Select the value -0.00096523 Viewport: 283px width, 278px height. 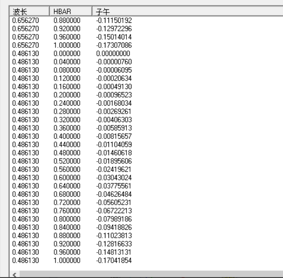click(114, 95)
